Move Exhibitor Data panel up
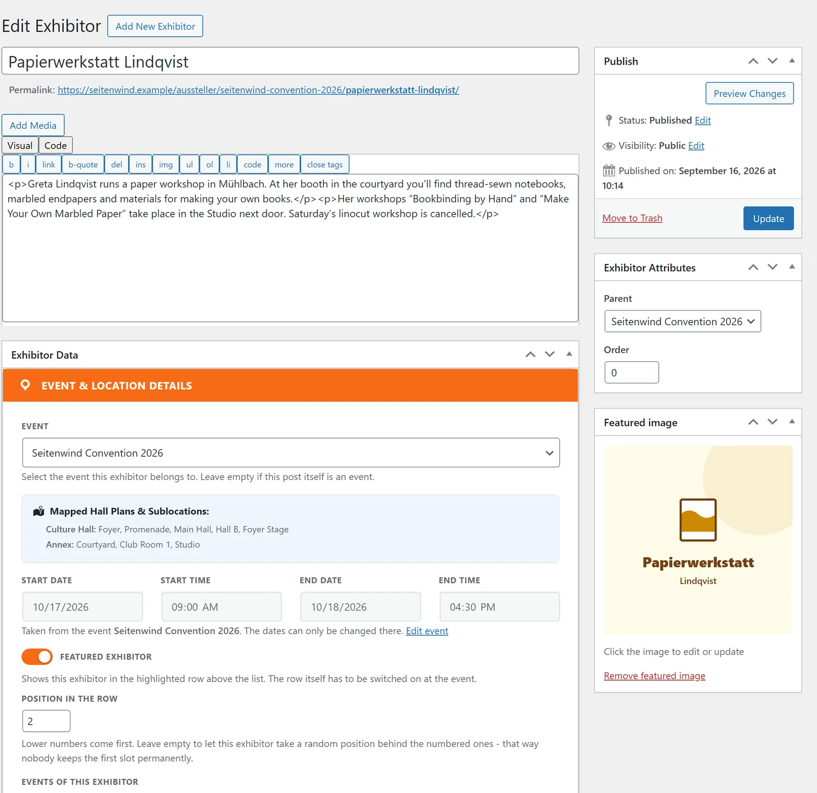 coord(531,355)
